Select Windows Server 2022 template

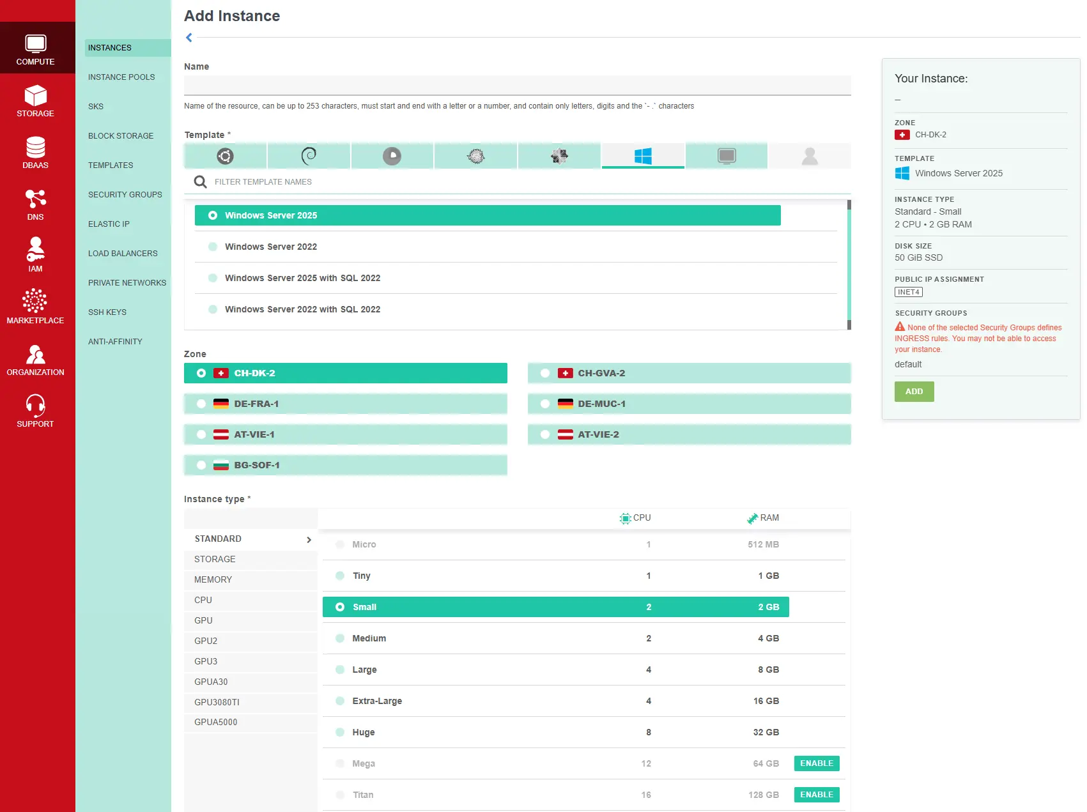tap(516, 247)
